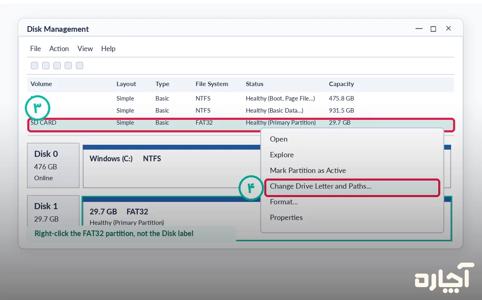
Task: Sort by the File System column header
Action: tap(212, 84)
